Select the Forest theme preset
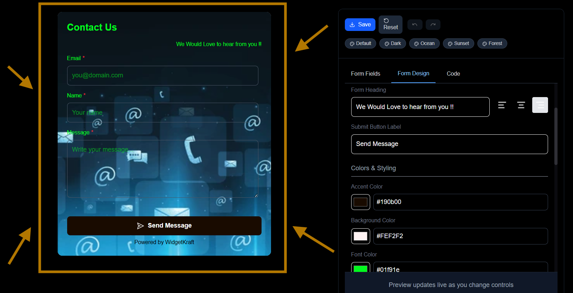 click(x=492, y=44)
